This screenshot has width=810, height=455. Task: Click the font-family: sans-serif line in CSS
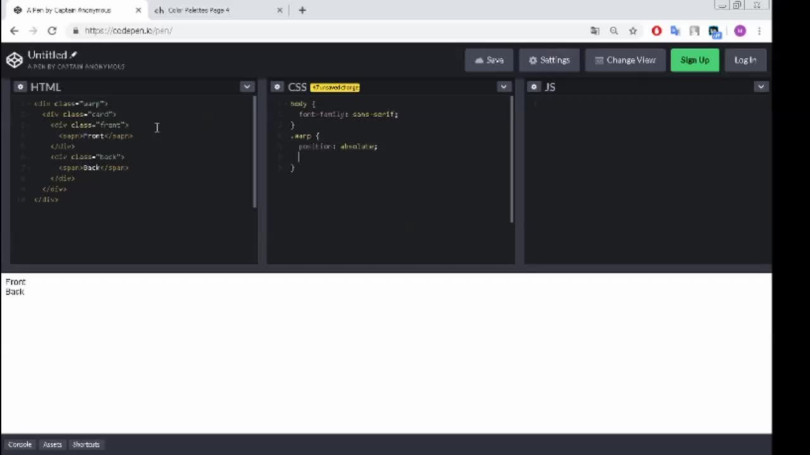[348, 114]
